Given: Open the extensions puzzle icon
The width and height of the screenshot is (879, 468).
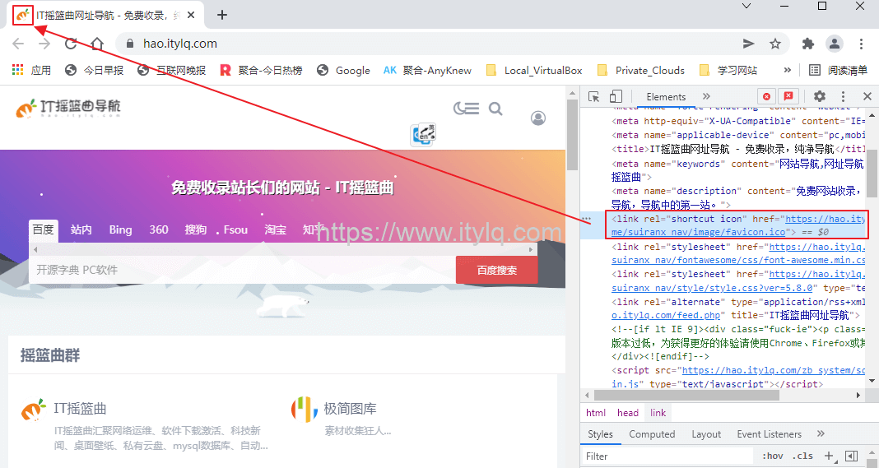Looking at the screenshot, I should pyautogui.click(x=807, y=44).
